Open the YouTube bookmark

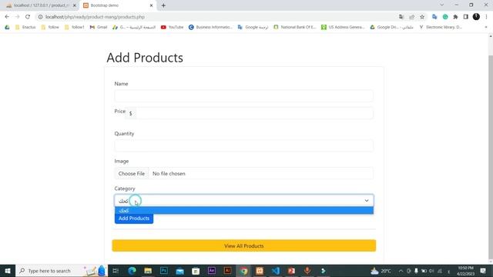[172, 28]
